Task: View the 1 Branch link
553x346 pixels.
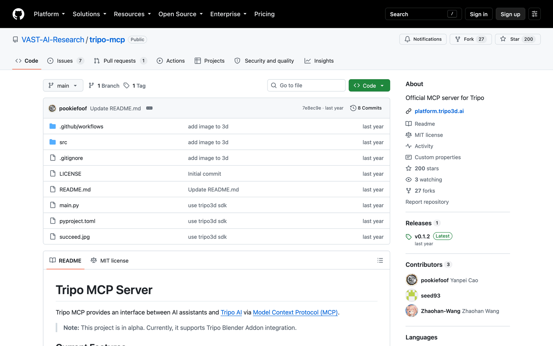Action: click(104, 86)
